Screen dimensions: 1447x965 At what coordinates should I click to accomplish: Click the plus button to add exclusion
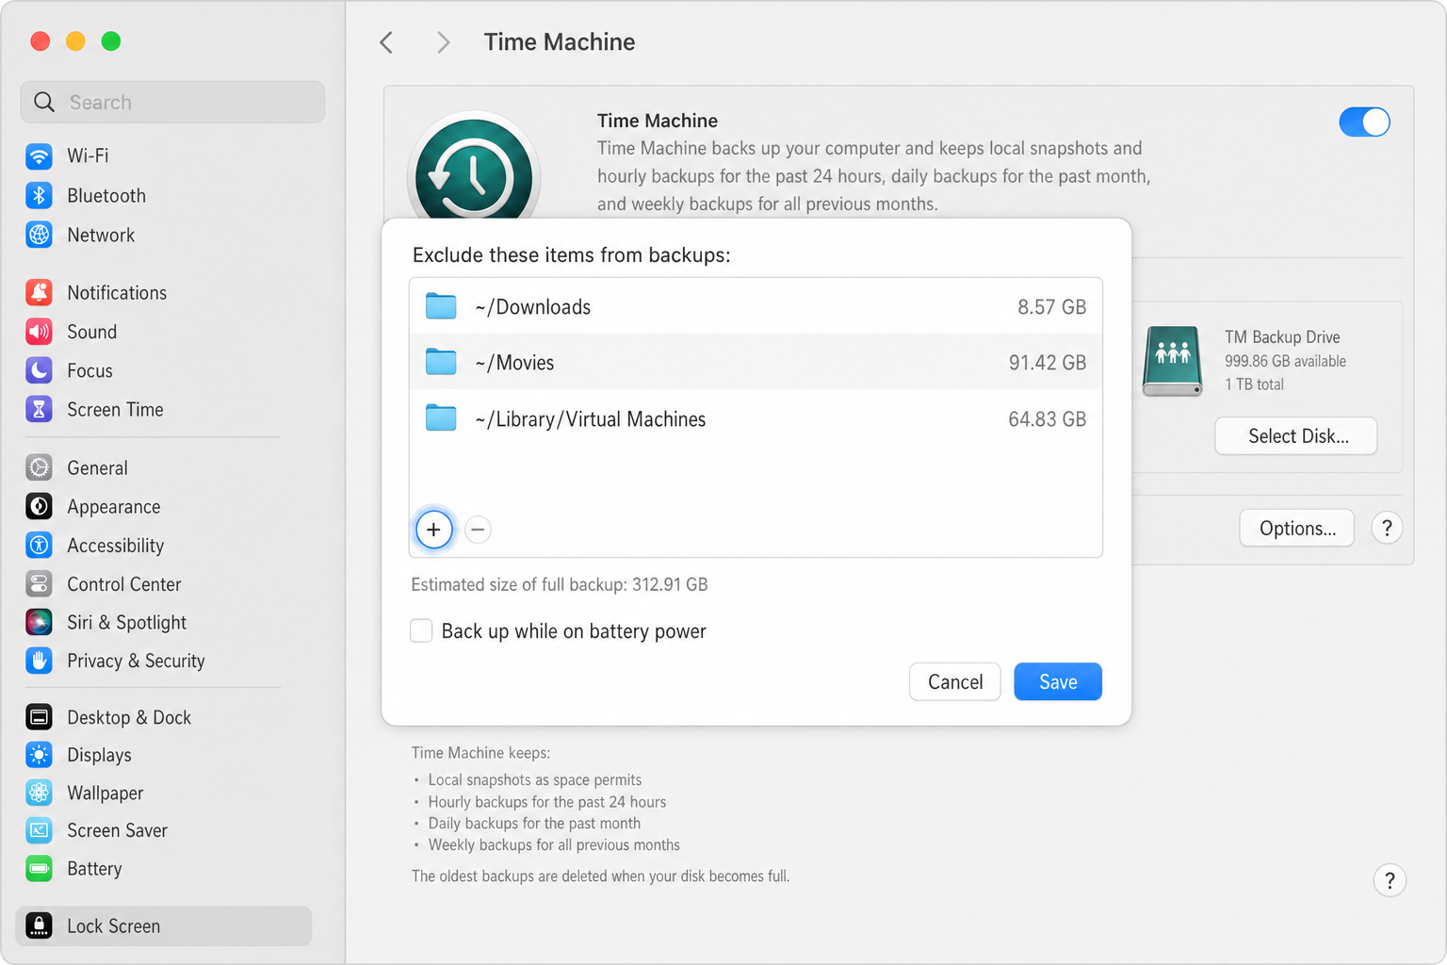coord(433,530)
